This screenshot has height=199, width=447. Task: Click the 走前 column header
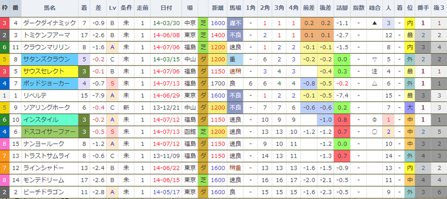(x=143, y=8)
